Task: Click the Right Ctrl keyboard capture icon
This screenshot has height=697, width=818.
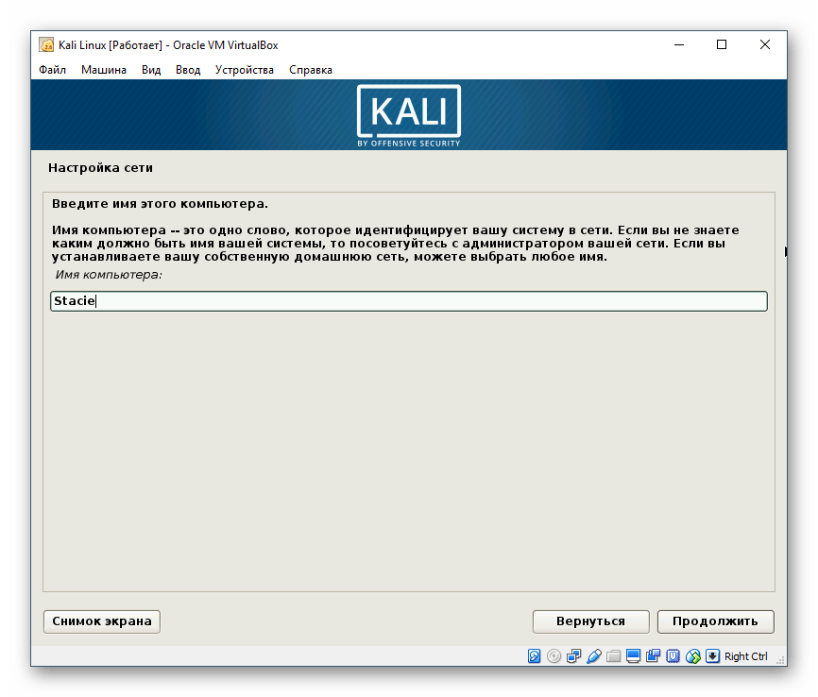Action: 712,656
